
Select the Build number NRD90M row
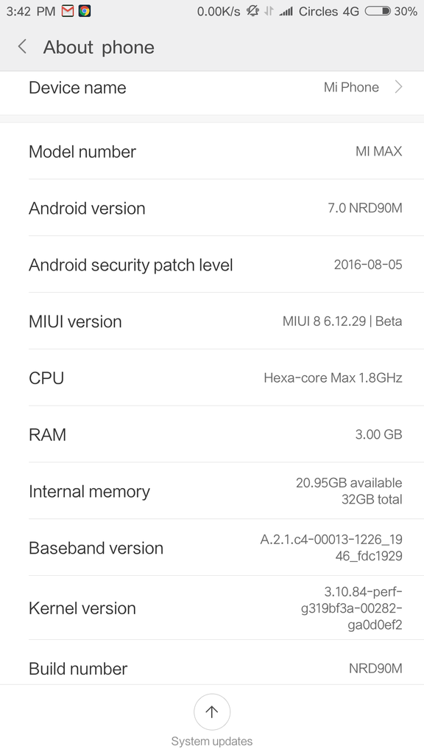coord(212,668)
